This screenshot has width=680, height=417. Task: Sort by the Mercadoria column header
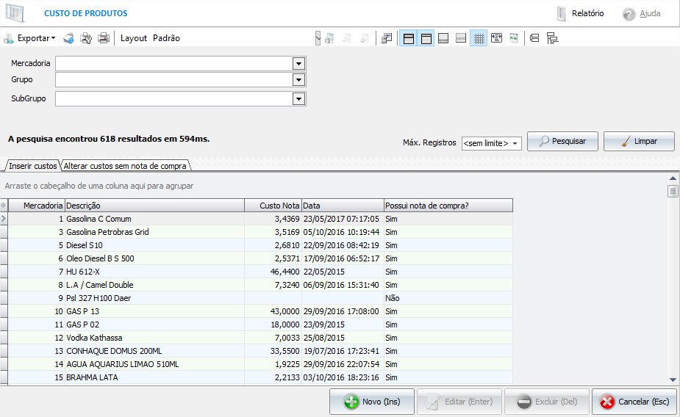coord(37,206)
